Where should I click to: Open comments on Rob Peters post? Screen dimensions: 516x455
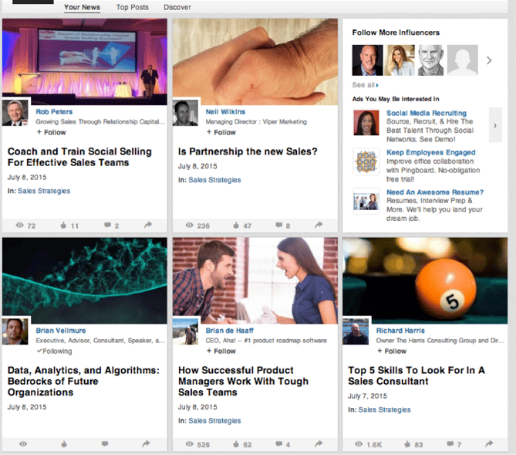click(107, 225)
